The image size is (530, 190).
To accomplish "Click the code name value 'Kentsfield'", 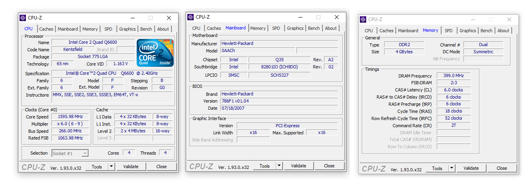I will 73,49.
